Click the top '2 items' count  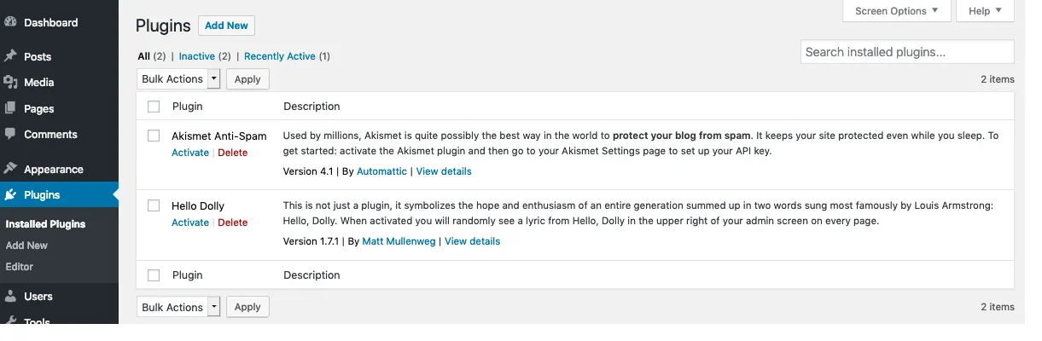click(997, 79)
